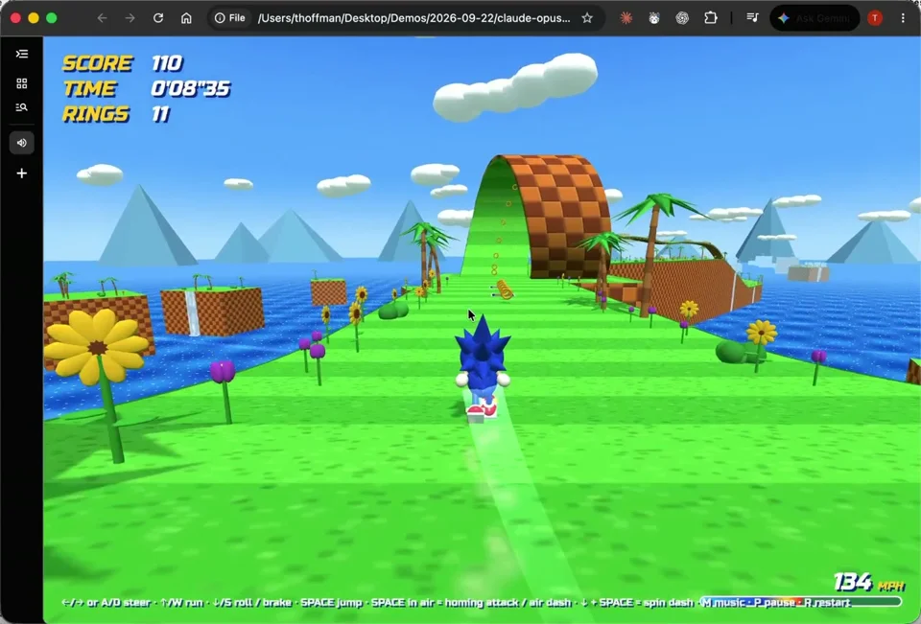Maximize the window with green button
Viewport: 921px width, 624px height.
52,18
